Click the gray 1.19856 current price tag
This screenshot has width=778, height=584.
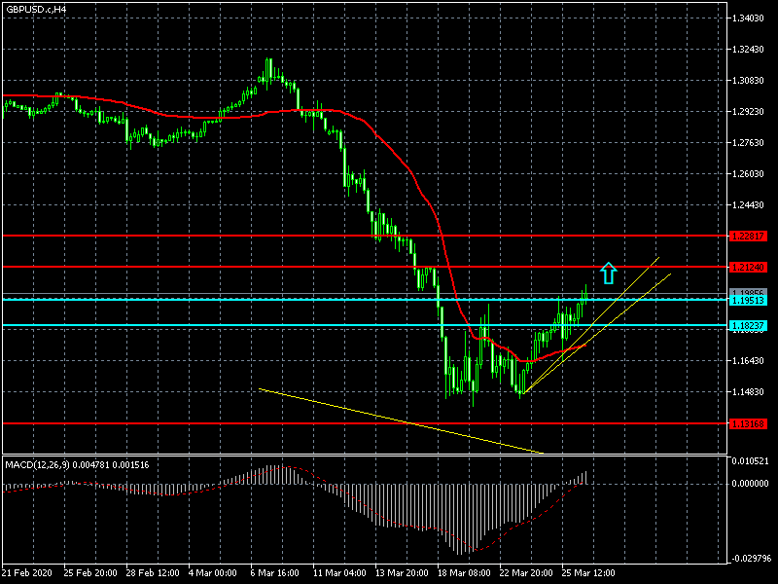point(748,292)
